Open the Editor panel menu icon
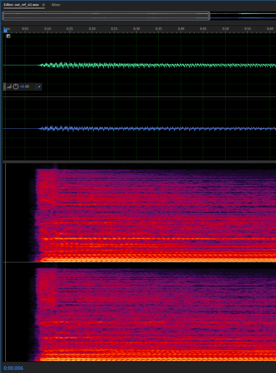 pyautogui.click(x=44, y=5)
